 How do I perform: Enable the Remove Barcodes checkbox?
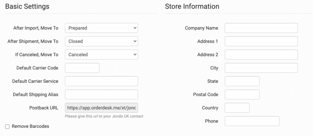pos(7,127)
